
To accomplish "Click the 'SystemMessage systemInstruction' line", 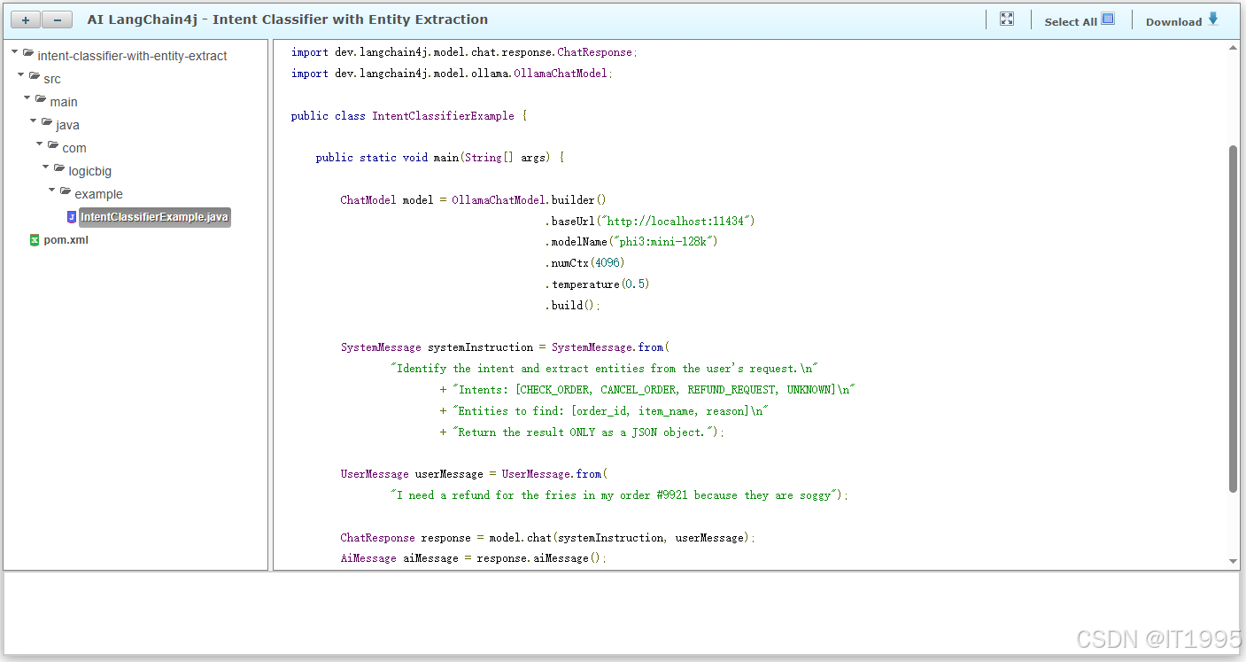I will pyautogui.click(x=506, y=347).
